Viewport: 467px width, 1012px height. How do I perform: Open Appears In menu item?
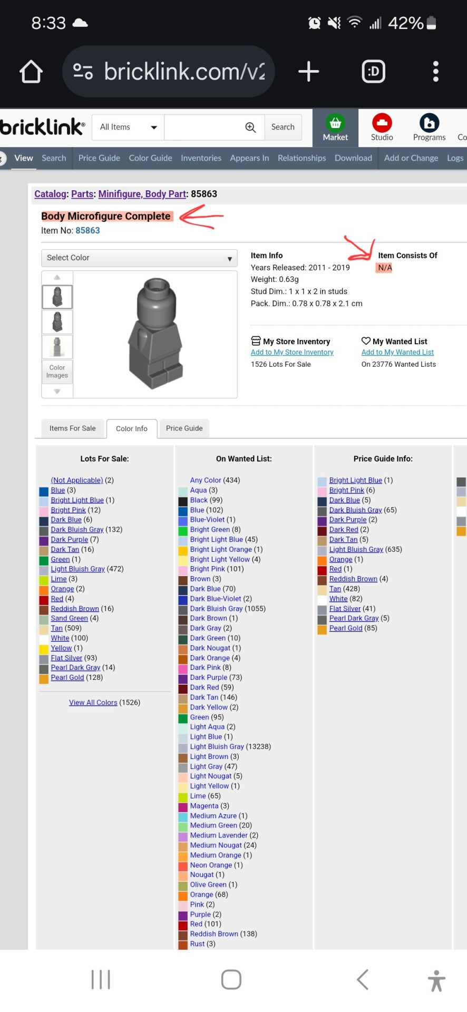[249, 158]
